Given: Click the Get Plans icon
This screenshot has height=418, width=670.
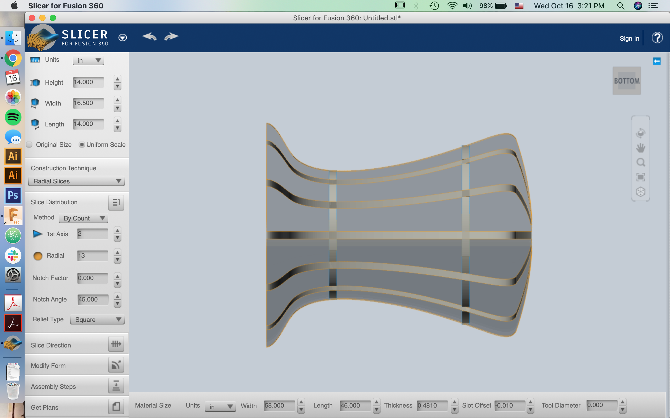Looking at the screenshot, I should tap(116, 407).
